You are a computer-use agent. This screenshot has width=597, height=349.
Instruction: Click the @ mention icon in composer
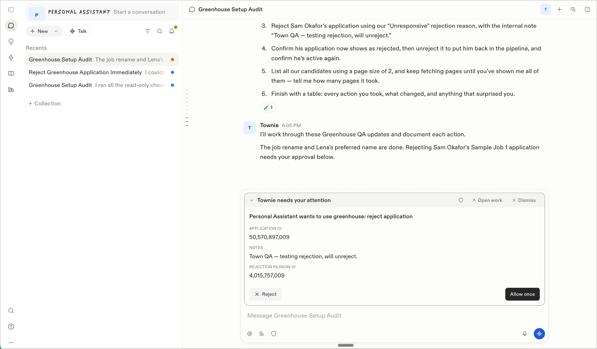click(x=250, y=334)
